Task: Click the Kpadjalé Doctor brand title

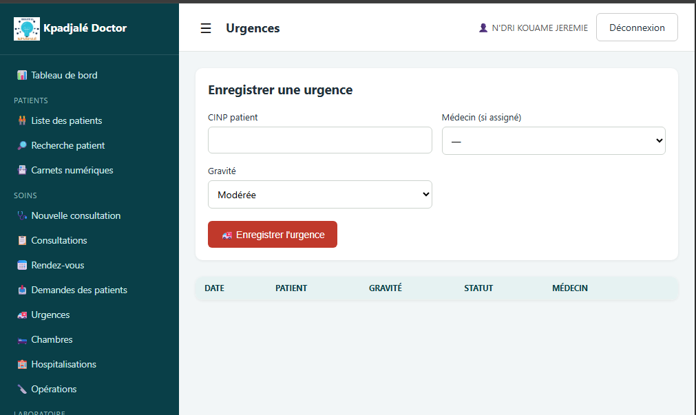Action: click(x=85, y=28)
